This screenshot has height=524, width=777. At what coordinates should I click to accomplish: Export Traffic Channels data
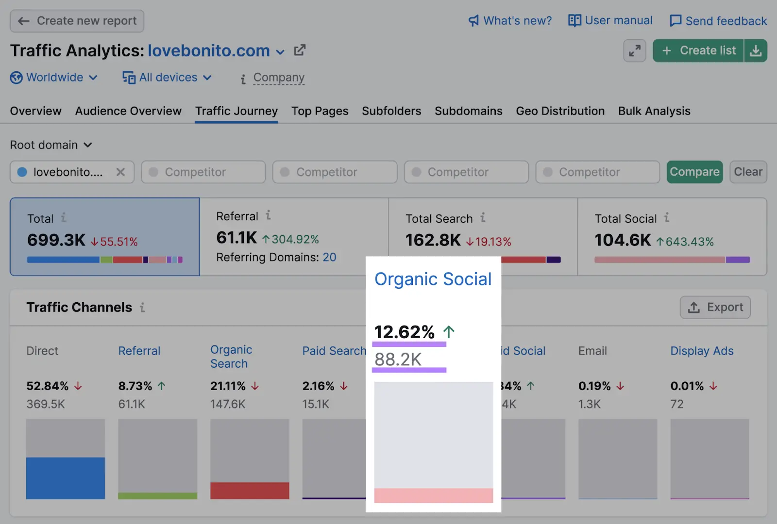tap(715, 307)
